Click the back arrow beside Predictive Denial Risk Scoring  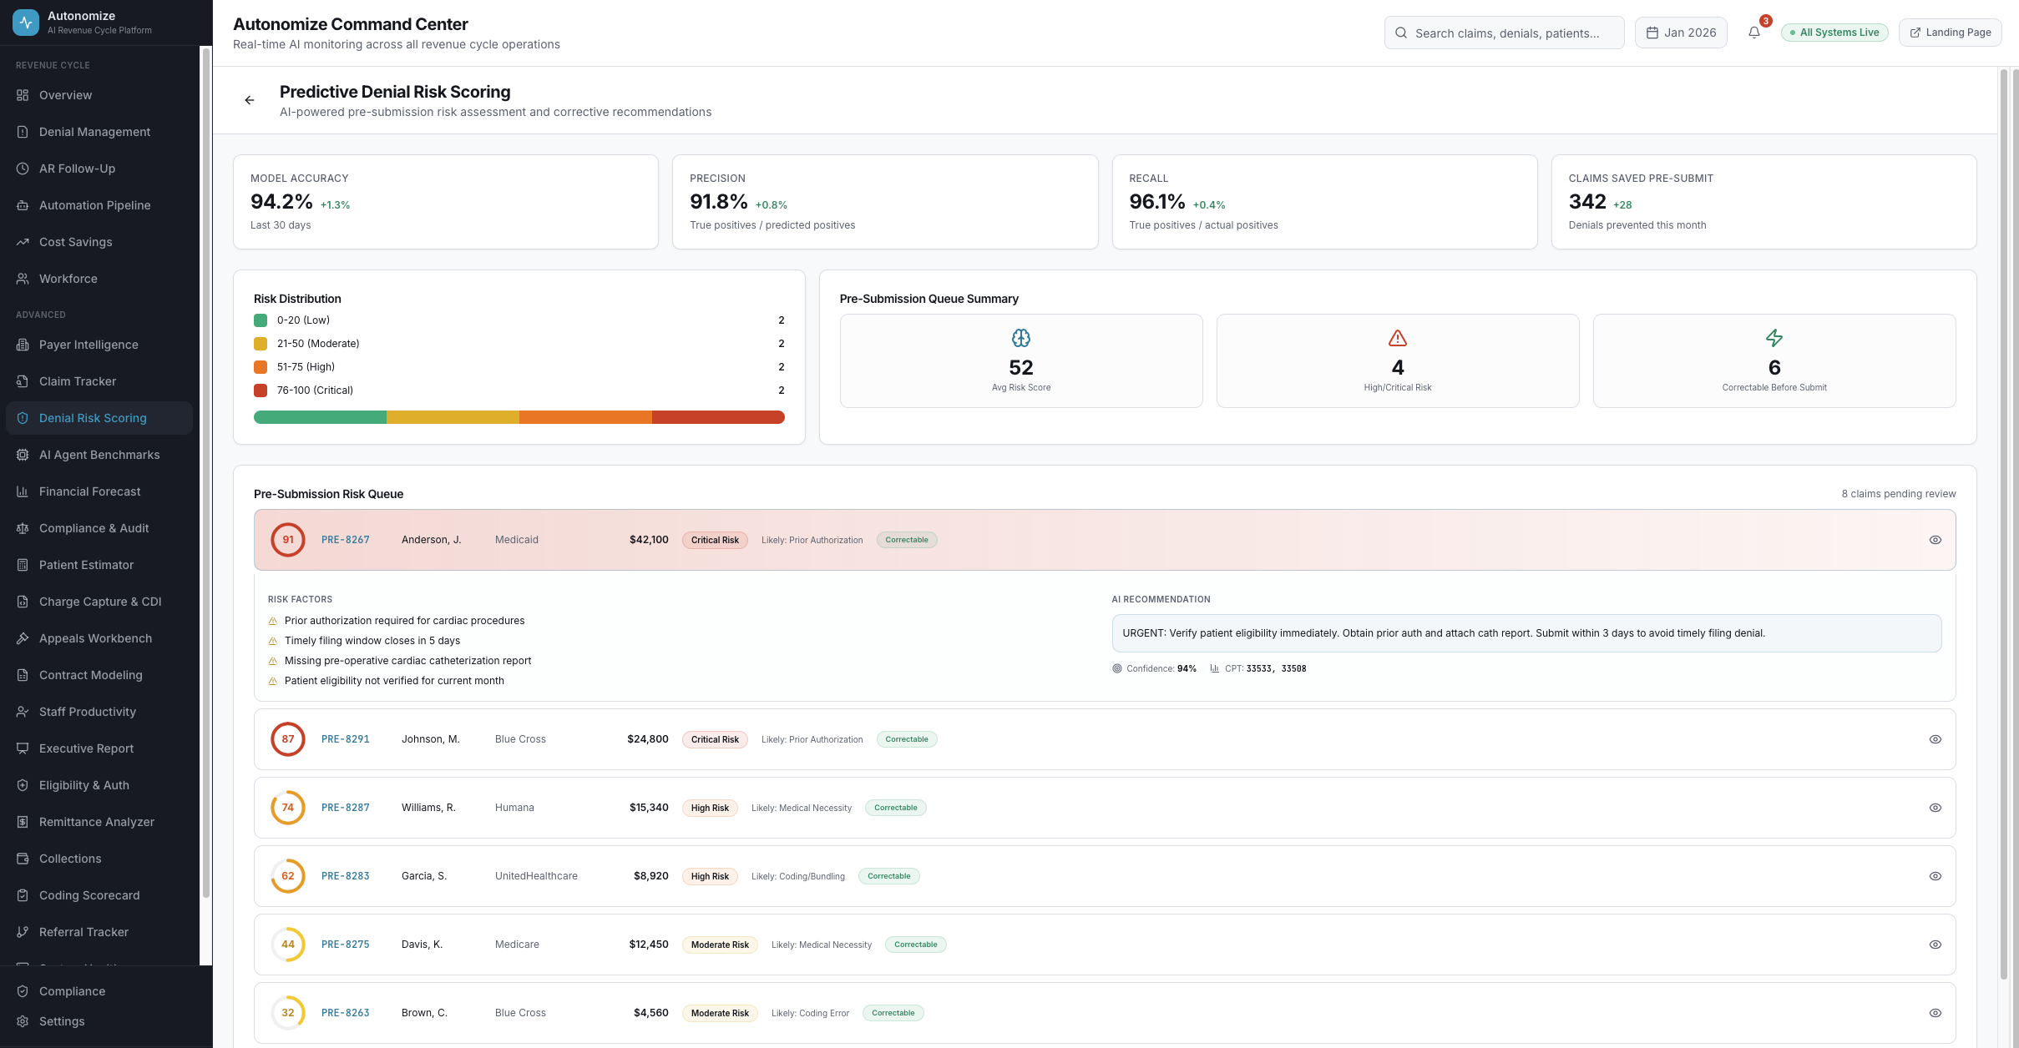click(249, 100)
